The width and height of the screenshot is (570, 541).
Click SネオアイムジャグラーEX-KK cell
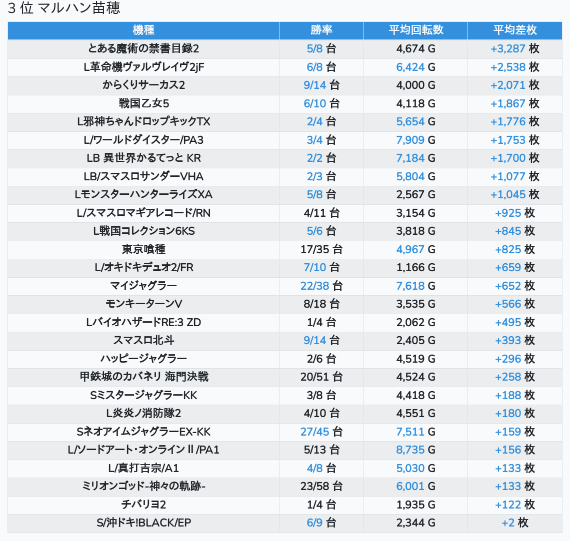point(143,432)
